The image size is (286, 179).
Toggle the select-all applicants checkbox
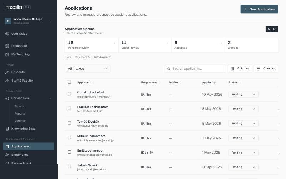pyautogui.click(x=69, y=82)
